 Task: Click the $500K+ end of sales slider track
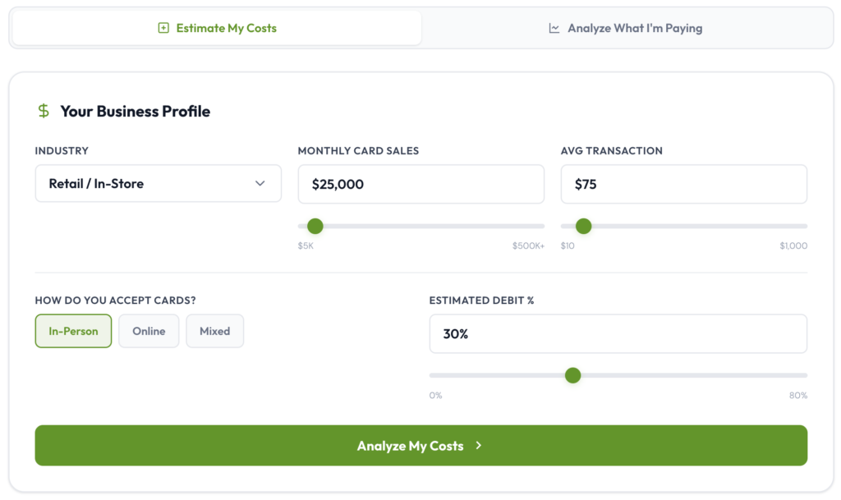(x=540, y=226)
